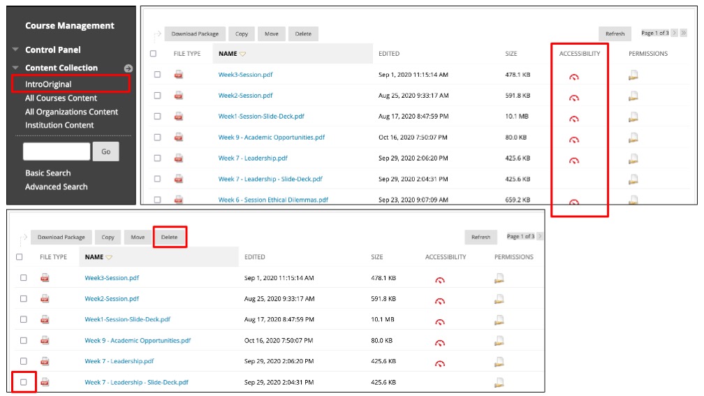Click PDF icon for Week2-Session.pdf in top list
Image resolution: width=704 pixels, height=396 pixels.
coord(179,95)
